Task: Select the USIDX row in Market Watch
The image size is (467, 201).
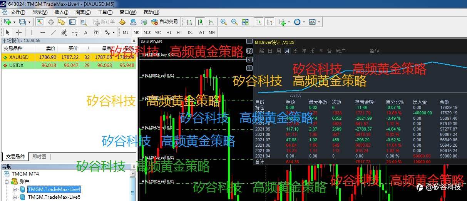Action: [x=69, y=65]
